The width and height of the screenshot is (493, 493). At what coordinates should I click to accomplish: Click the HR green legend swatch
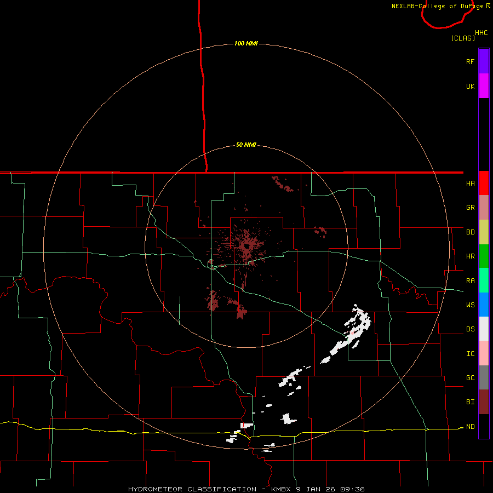(484, 256)
